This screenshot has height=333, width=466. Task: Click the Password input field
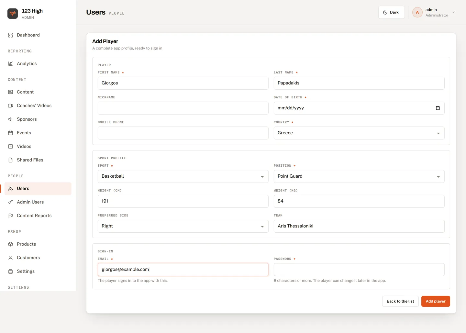(359, 270)
